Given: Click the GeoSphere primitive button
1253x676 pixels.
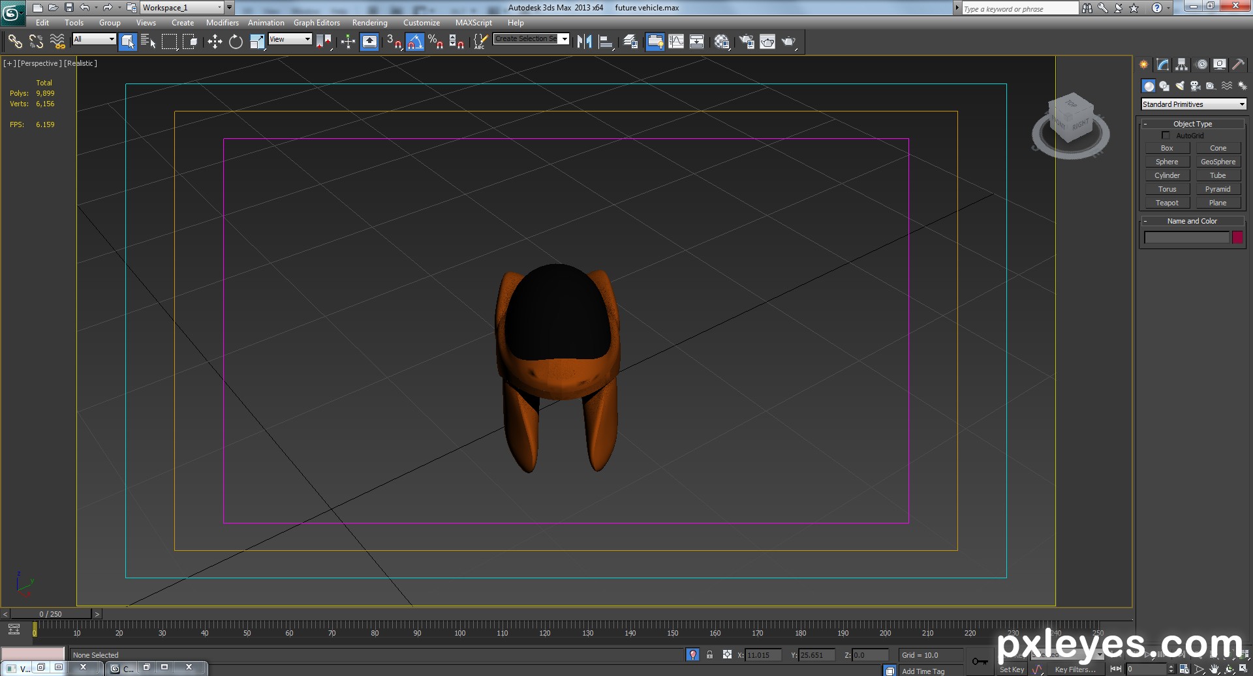Looking at the screenshot, I should tap(1218, 162).
